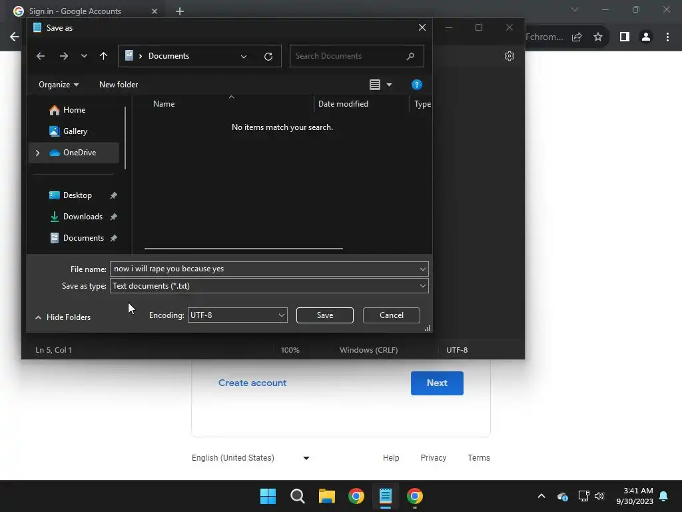
Task: Click Windows (CRLF) line ending status
Action: click(369, 350)
